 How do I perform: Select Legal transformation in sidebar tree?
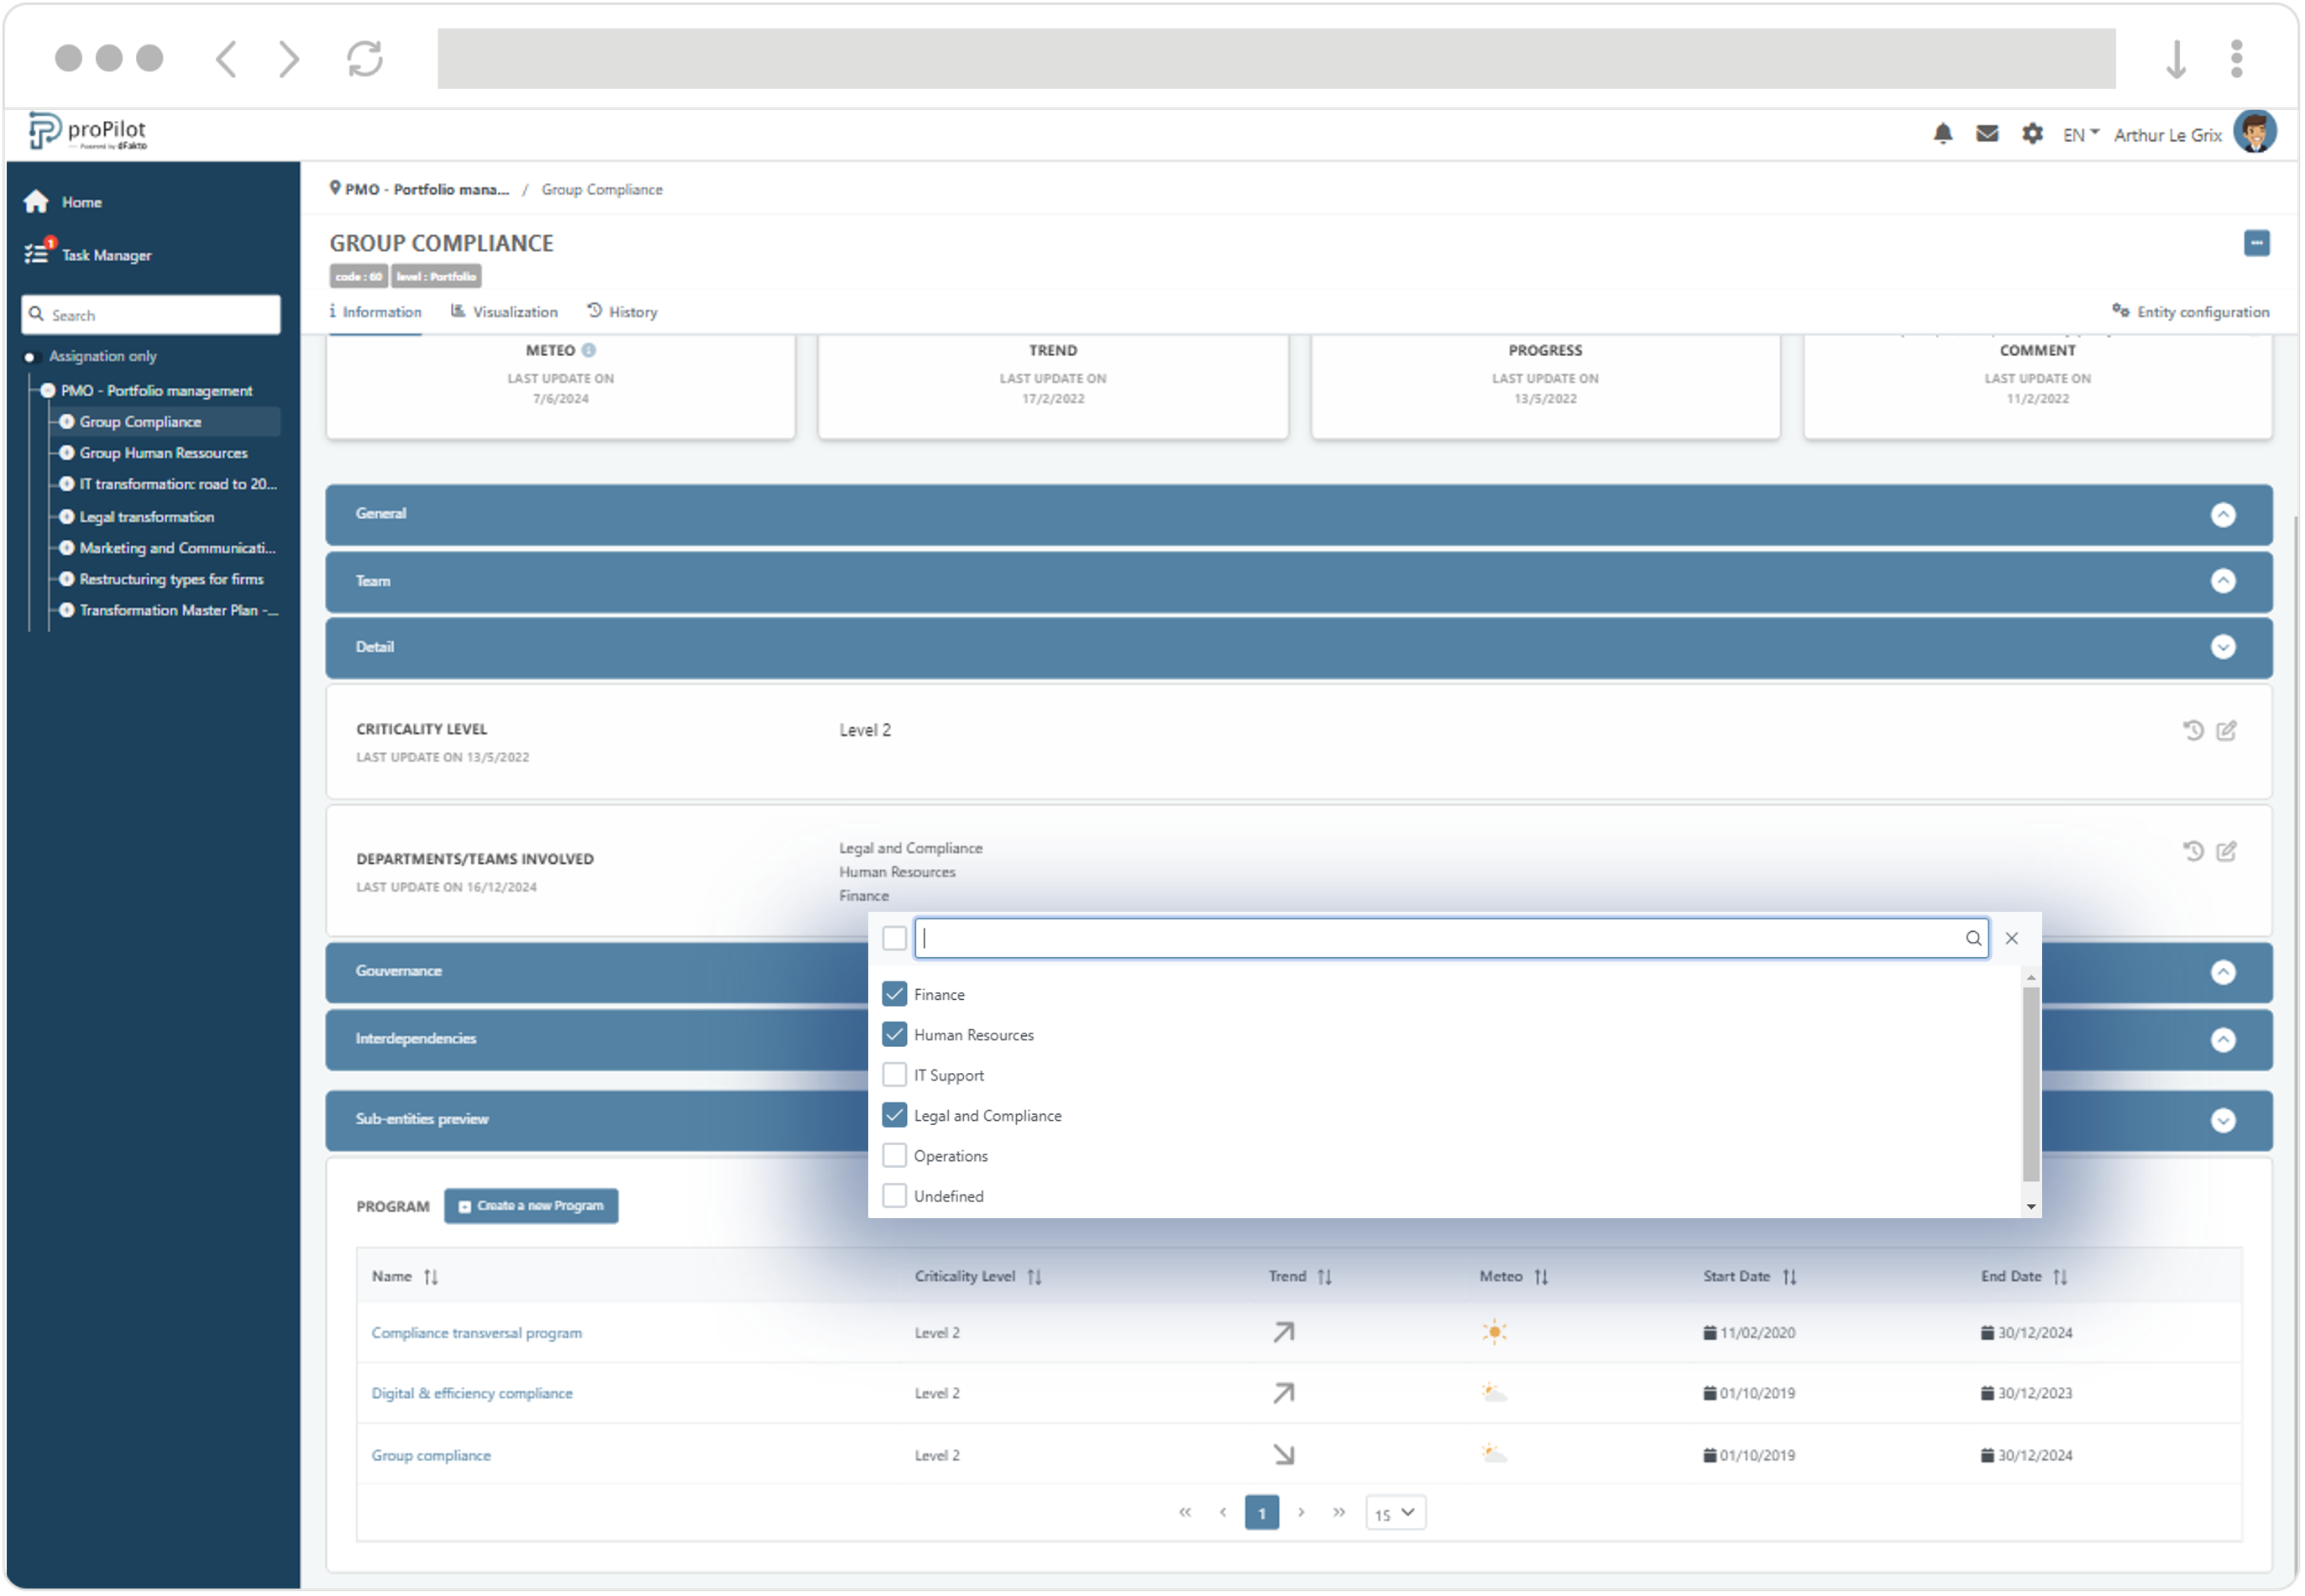point(147,518)
